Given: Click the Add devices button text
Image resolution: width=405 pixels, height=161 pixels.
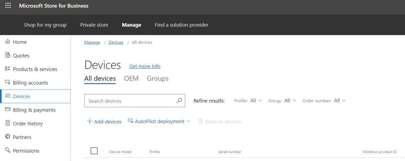Looking at the screenshot, I should pos(108,122).
